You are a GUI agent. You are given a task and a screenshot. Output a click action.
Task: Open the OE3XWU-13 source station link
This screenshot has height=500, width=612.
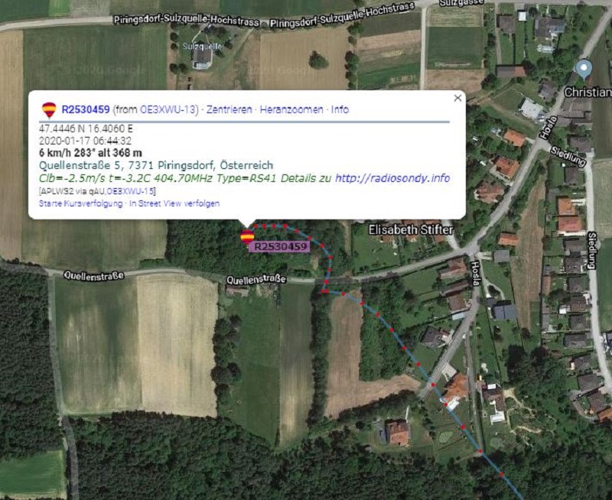pyautogui.click(x=167, y=109)
